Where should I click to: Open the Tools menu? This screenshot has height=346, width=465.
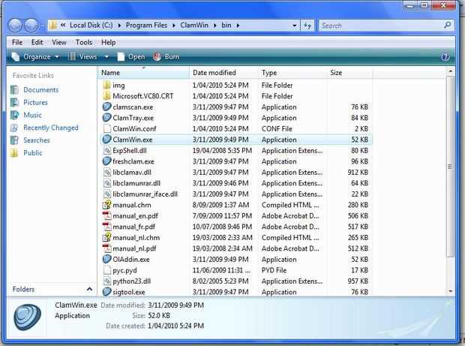point(84,43)
